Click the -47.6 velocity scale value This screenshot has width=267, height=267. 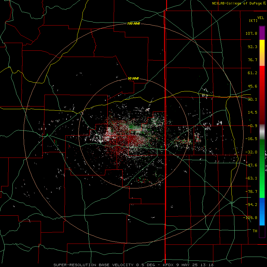(x=251, y=165)
